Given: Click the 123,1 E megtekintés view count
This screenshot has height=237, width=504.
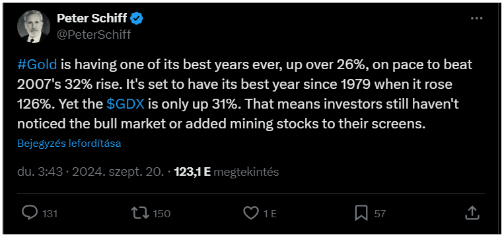Looking at the screenshot, I should pos(227,172).
